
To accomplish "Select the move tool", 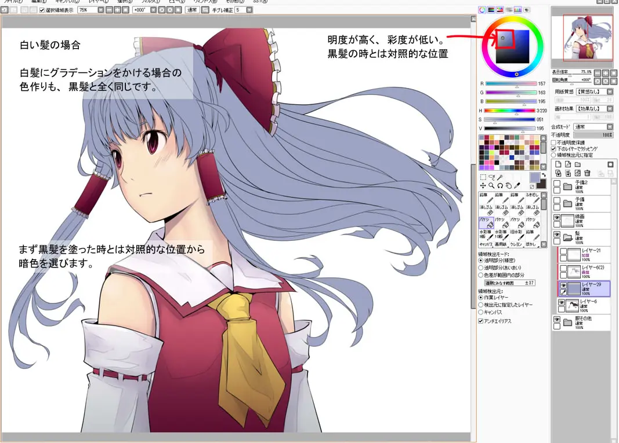I will pyautogui.click(x=483, y=186).
